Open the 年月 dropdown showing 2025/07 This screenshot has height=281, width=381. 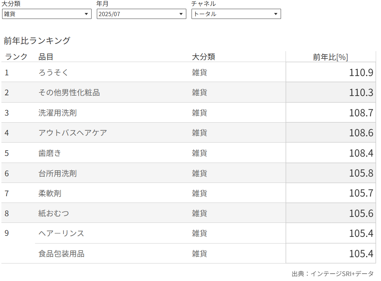coord(141,14)
